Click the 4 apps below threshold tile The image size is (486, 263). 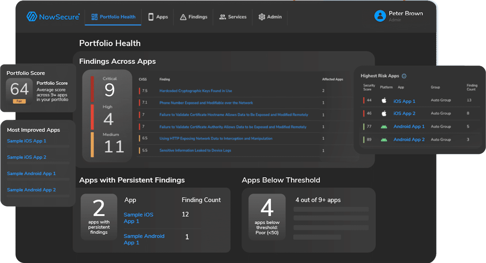point(267,217)
